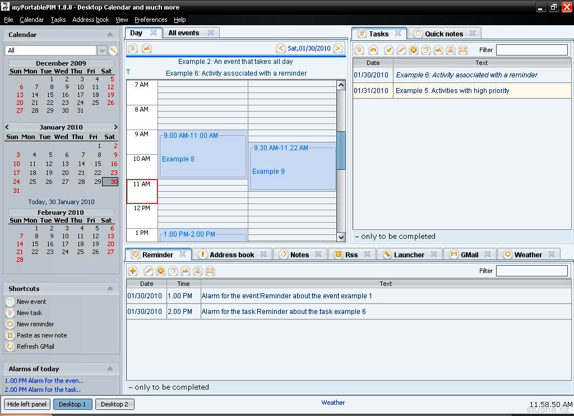Screen dimensions: 574x416
Task: Open the Preferences menu
Action: click(x=151, y=20)
